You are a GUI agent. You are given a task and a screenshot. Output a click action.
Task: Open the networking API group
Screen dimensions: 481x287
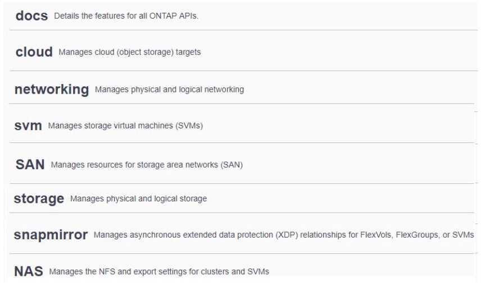coord(52,89)
